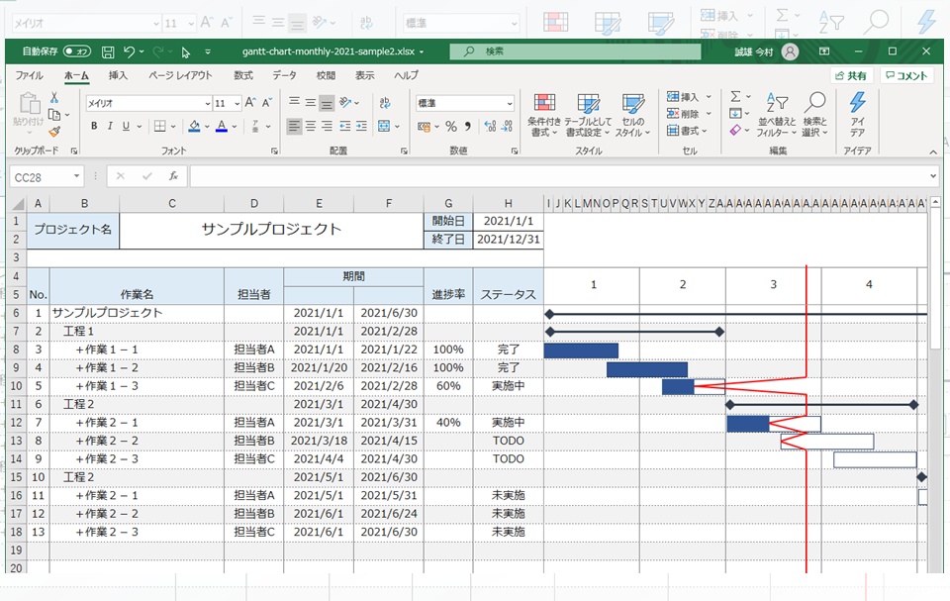Click the Share button

[851, 76]
